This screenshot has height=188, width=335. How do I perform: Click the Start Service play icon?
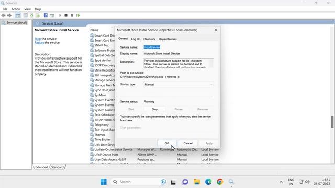coord(60,15)
